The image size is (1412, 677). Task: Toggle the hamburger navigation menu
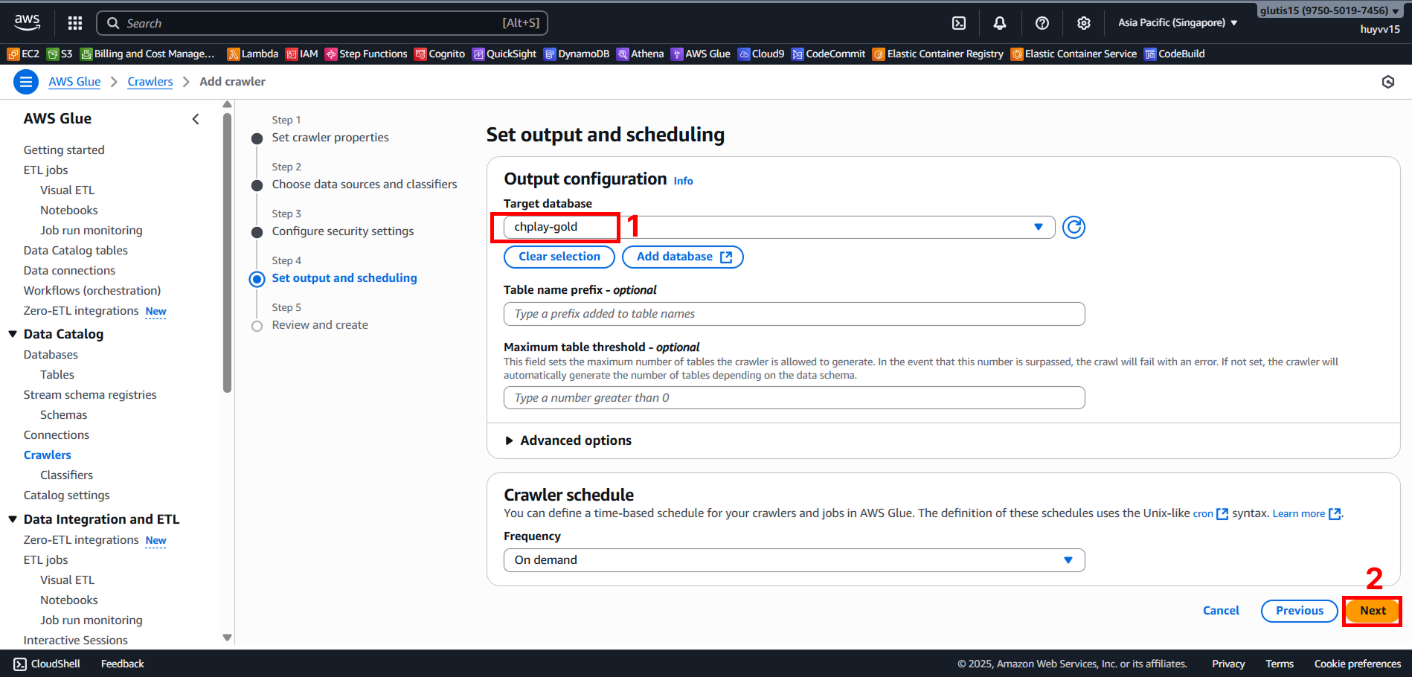(x=26, y=82)
